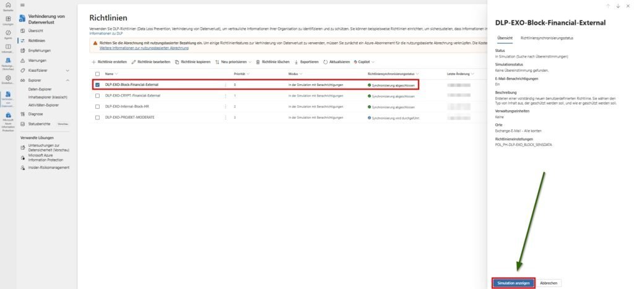
Task: Select the Übersicht tab in details panel
Action: pyautogui.click(x=505, y=38)
